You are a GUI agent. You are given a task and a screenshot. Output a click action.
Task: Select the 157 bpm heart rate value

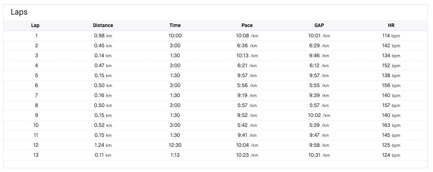(x=391, y=106)
